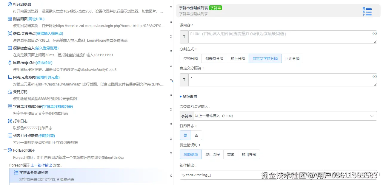Click the connector node next to 打开浏览器

tap(171, 7)
